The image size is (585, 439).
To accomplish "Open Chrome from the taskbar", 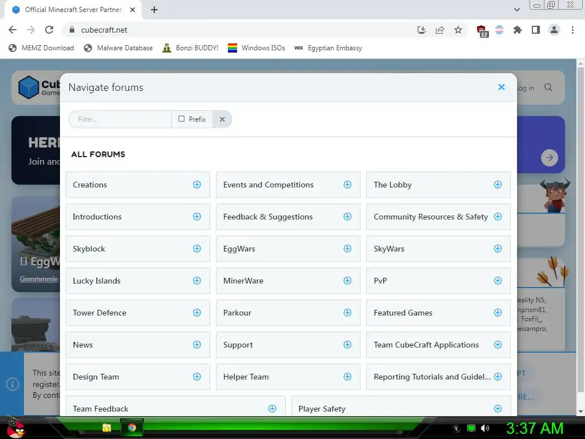I will coord(132,428).
